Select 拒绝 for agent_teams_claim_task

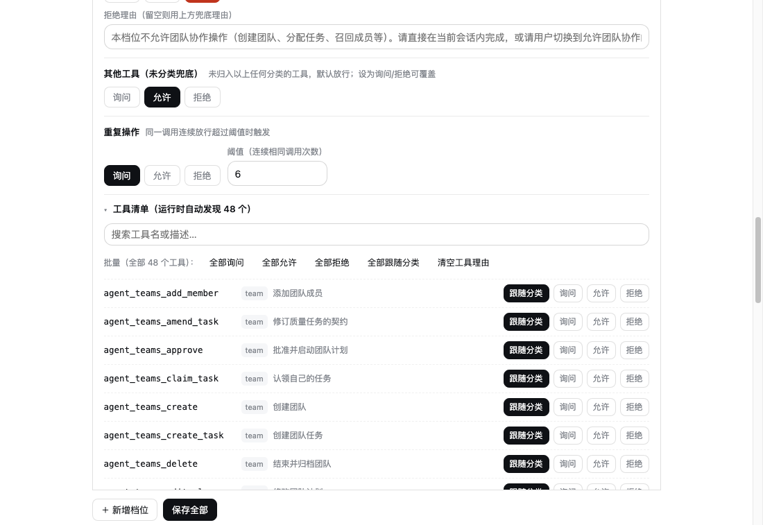tap(634, 379)
